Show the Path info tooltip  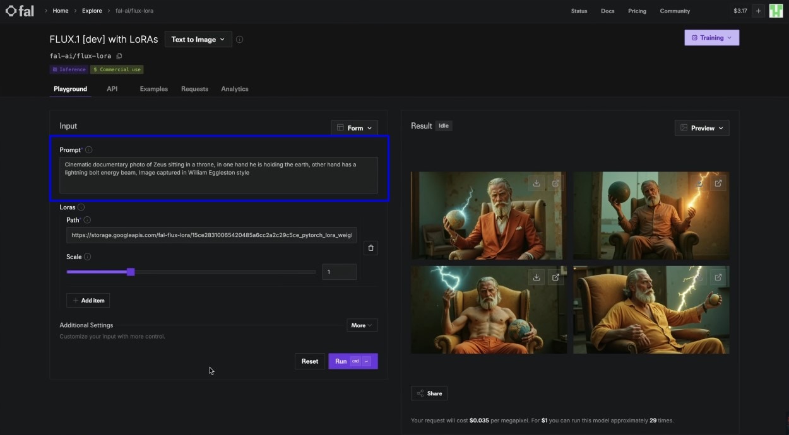point(87,220)
